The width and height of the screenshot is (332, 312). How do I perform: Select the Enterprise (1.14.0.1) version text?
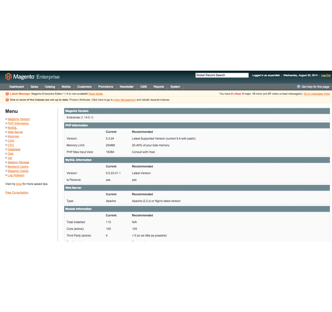pos(80,117)
